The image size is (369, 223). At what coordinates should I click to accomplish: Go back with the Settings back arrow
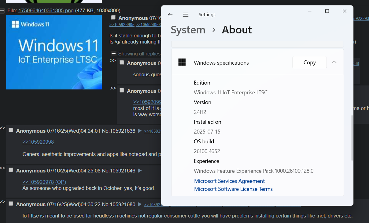tap(170, 15)
